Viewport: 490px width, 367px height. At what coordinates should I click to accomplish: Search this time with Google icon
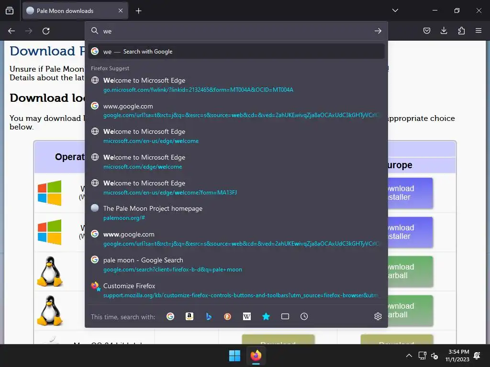[x=170, y=316]
